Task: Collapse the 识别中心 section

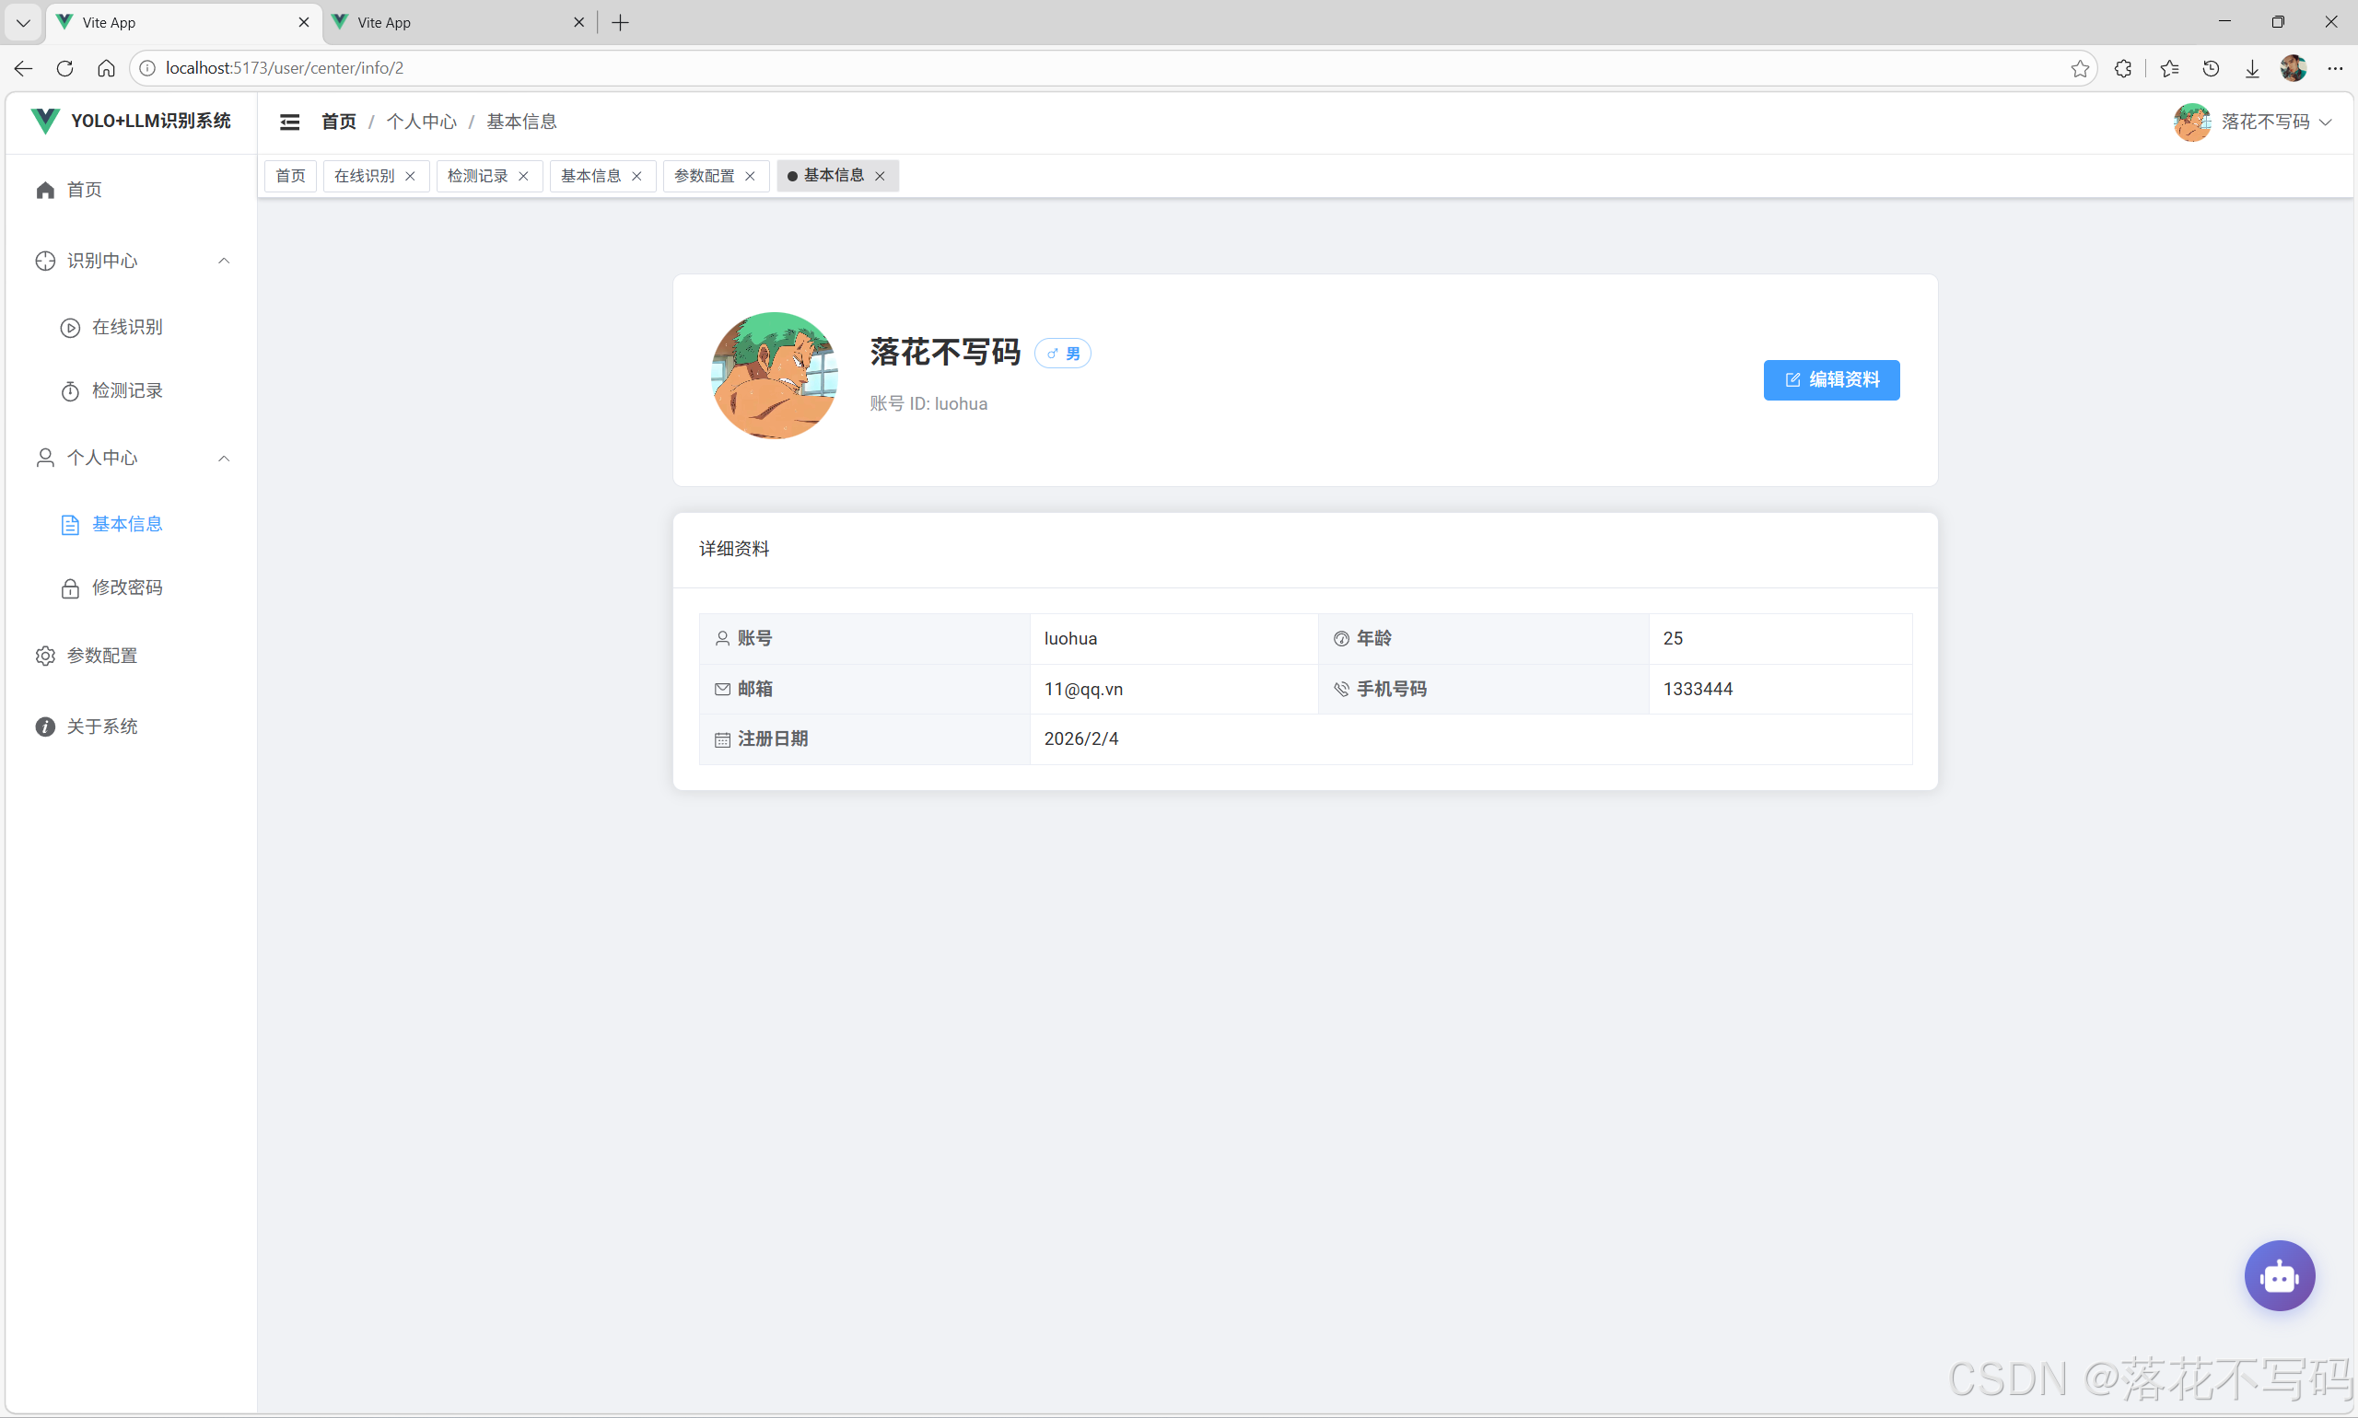Action: pyautogui.click(x=223, y=261)
